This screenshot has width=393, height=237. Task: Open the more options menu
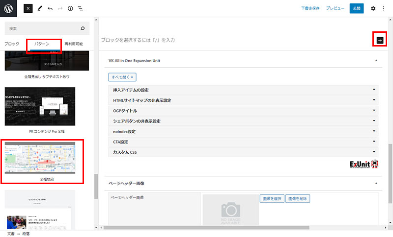pyautogui.click(x=383, y=8)
